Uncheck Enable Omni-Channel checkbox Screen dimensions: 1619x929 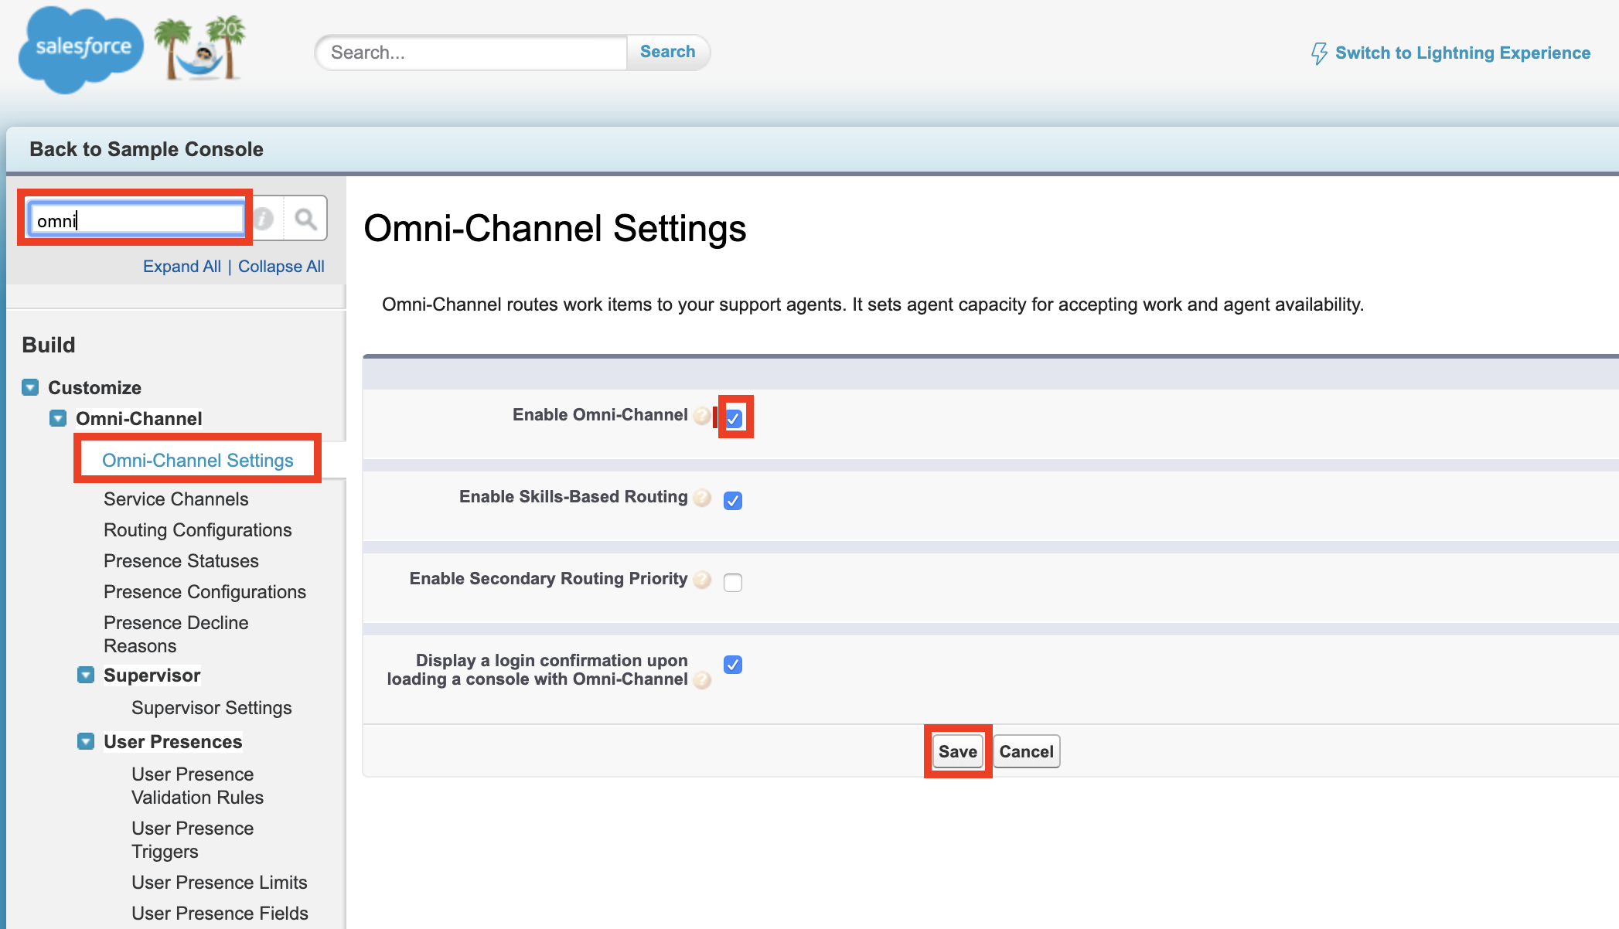[x=734, y=418]
